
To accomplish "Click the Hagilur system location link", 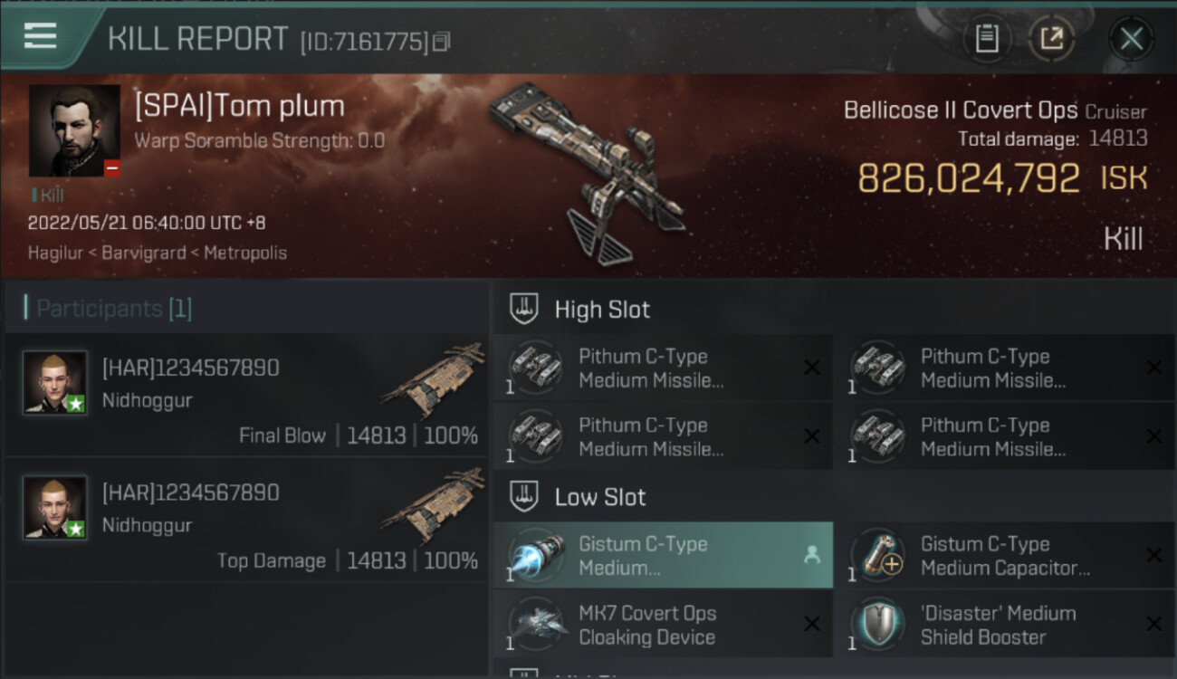I will [55, 253].
